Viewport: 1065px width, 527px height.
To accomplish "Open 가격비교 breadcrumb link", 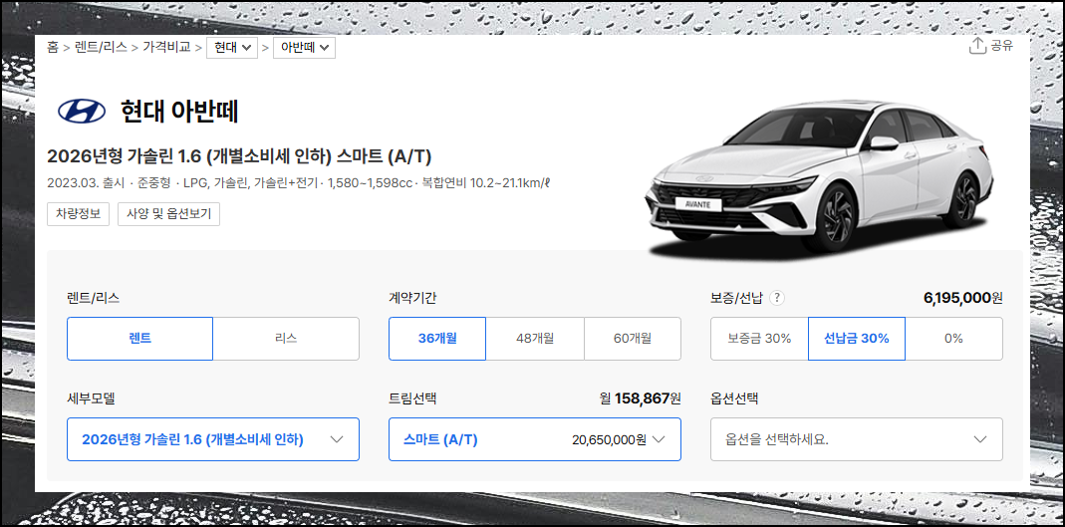I will coord(166,48).
